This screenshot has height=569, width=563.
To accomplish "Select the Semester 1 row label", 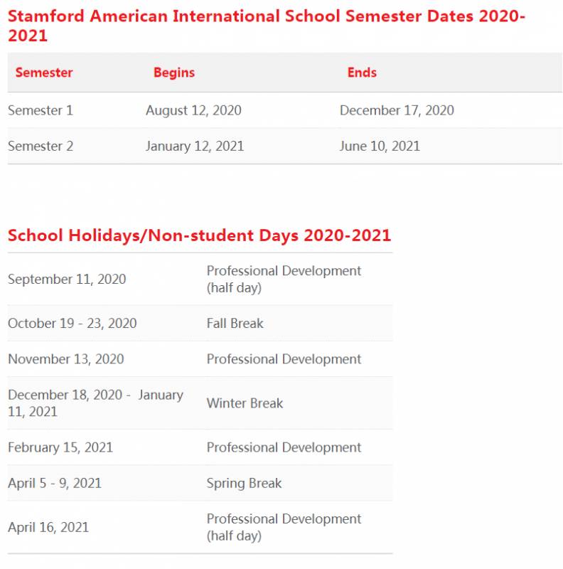I will (41, 110).
